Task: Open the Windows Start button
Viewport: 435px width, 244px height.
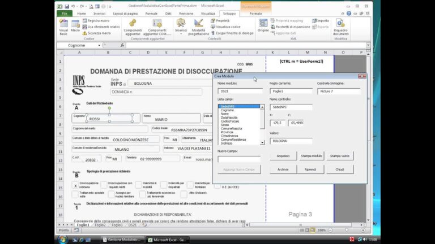Action: (x=63, y=239)
